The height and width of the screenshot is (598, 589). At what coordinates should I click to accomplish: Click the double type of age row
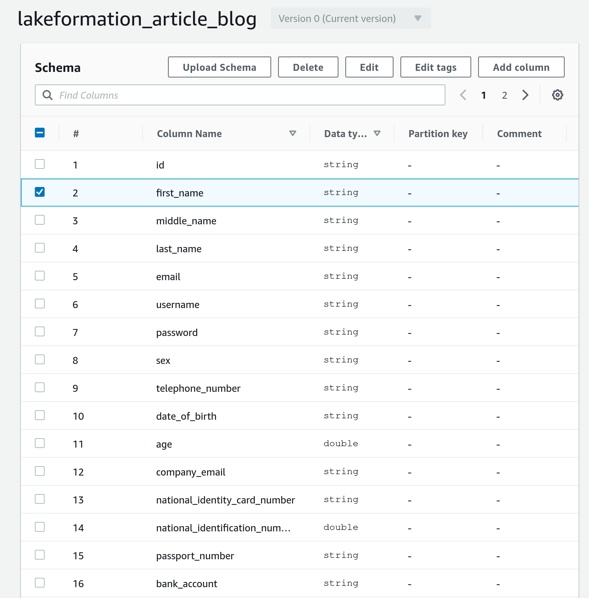[x=341, y=443]
